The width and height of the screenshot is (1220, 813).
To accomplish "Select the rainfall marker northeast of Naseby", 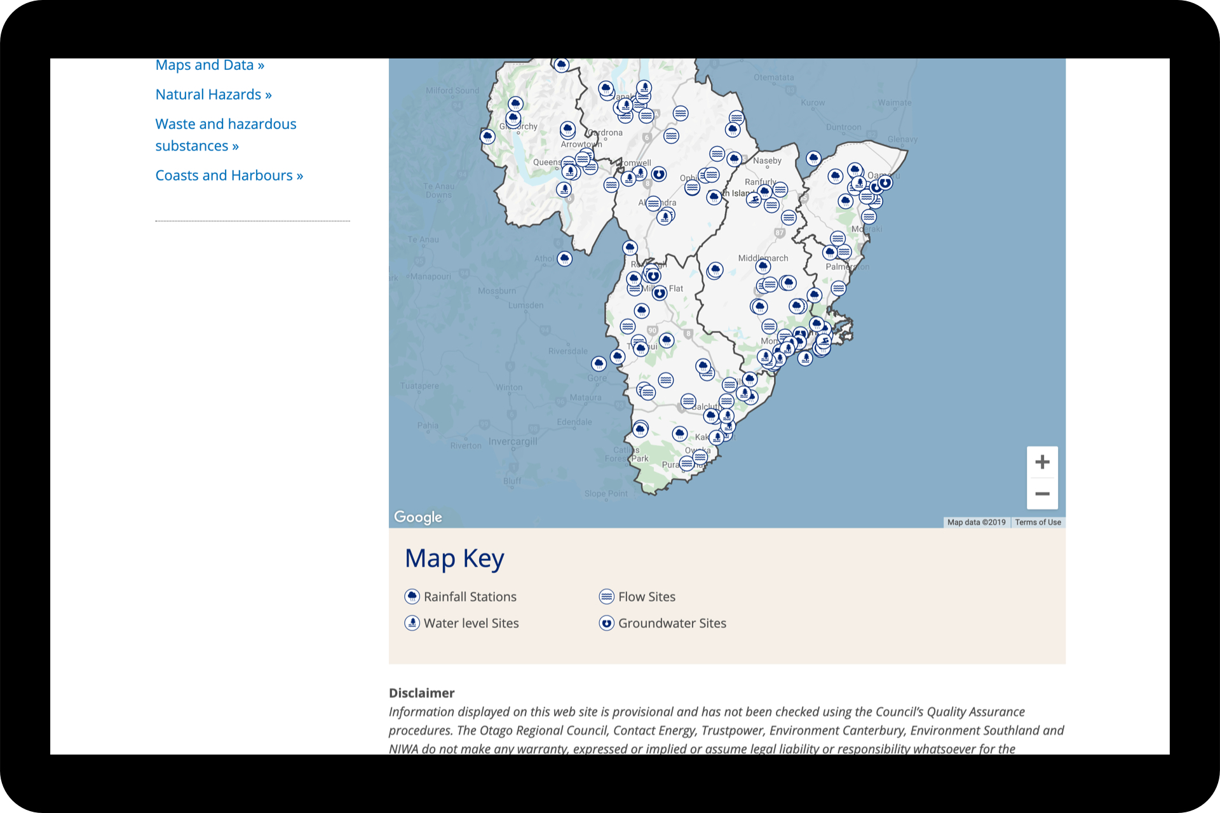I will pyautogui.click(x=813, y=158).
